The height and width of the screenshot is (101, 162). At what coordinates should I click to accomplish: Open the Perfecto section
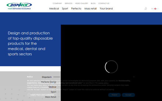coord(76,9)
